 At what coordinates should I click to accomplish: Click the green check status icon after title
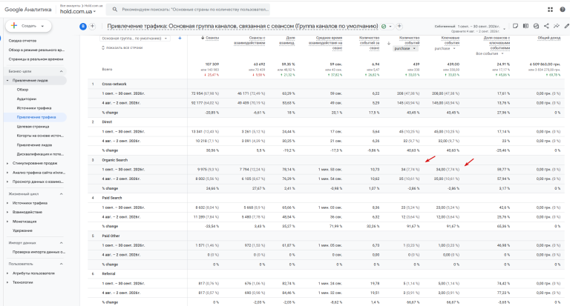(384, 27)
